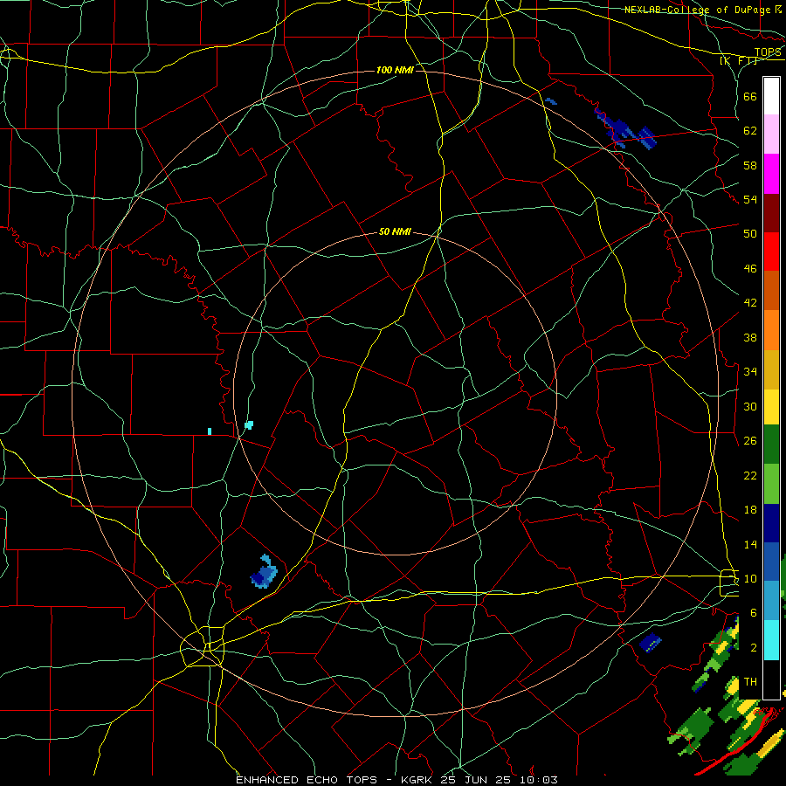This screenshot has height=786, width=786.
Task: Click the tiny cyan echo west of ring
Action: click(210, 431)
